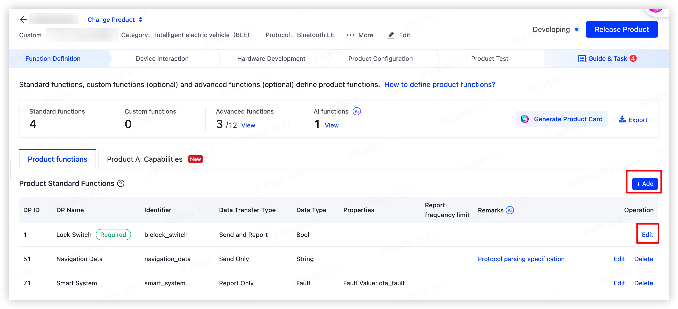Click the Send and Report cell

pos(243,235)
